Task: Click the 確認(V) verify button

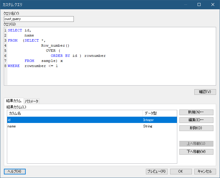Action: click(x=205, y=92)
